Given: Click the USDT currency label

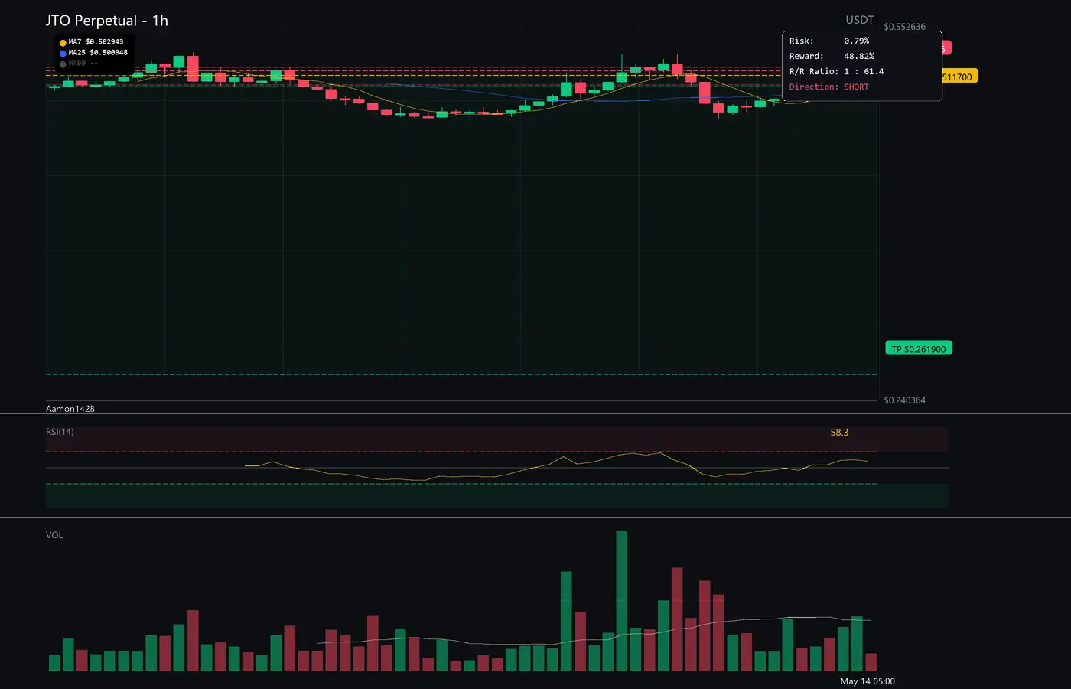Looking at the screenshot, I should click(860, 20).
